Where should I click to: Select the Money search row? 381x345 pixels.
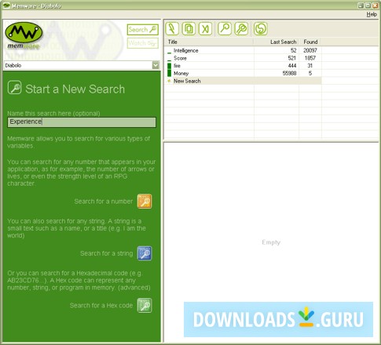pos(244,73)
